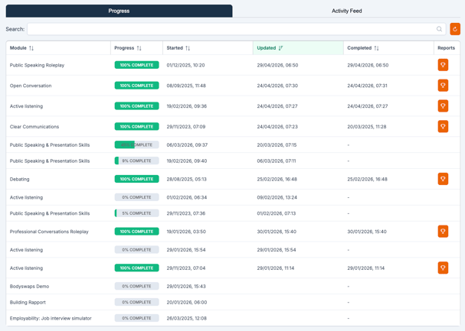This screenshot has width=465, height=331.
Task: Click the started date 20/01/2026, 06:00
Action: 187,302
